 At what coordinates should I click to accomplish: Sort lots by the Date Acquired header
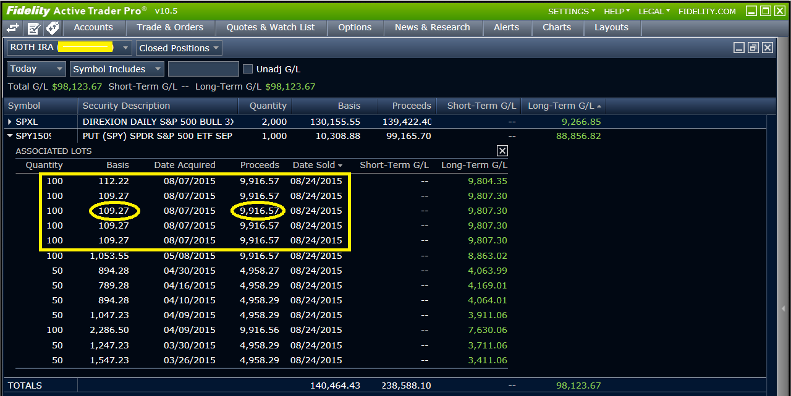(x=185, y=166)
